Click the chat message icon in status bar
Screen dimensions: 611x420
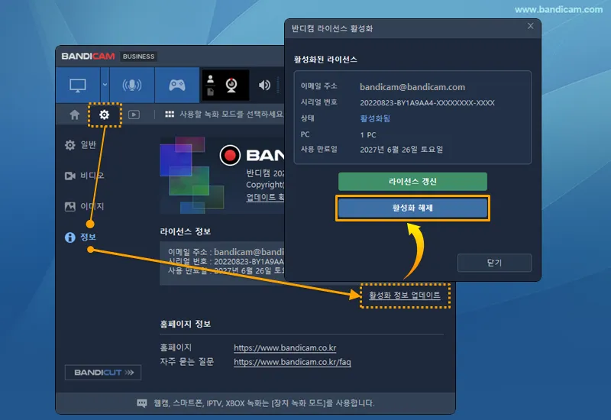142,403
